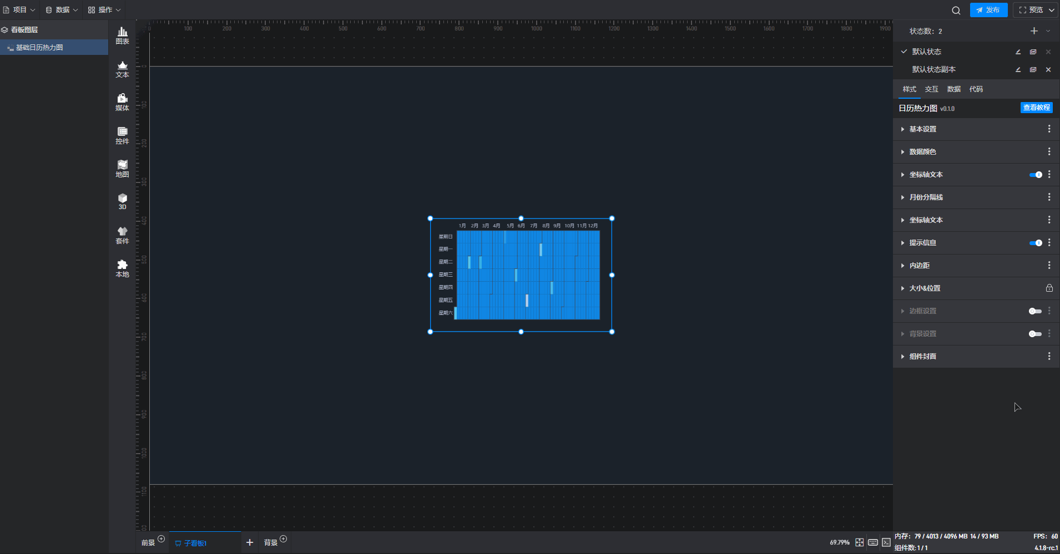1060x554 pixels.
Task: Open the keyboard shortcuts icon
Action: [873, 542]
